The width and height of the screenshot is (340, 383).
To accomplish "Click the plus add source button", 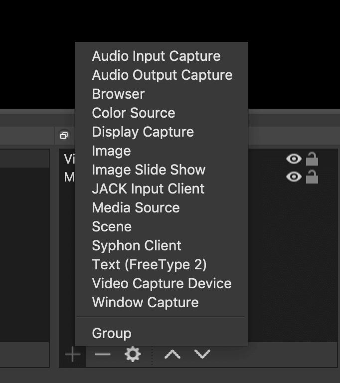I will pyautogui.click(x=73, y=354).
